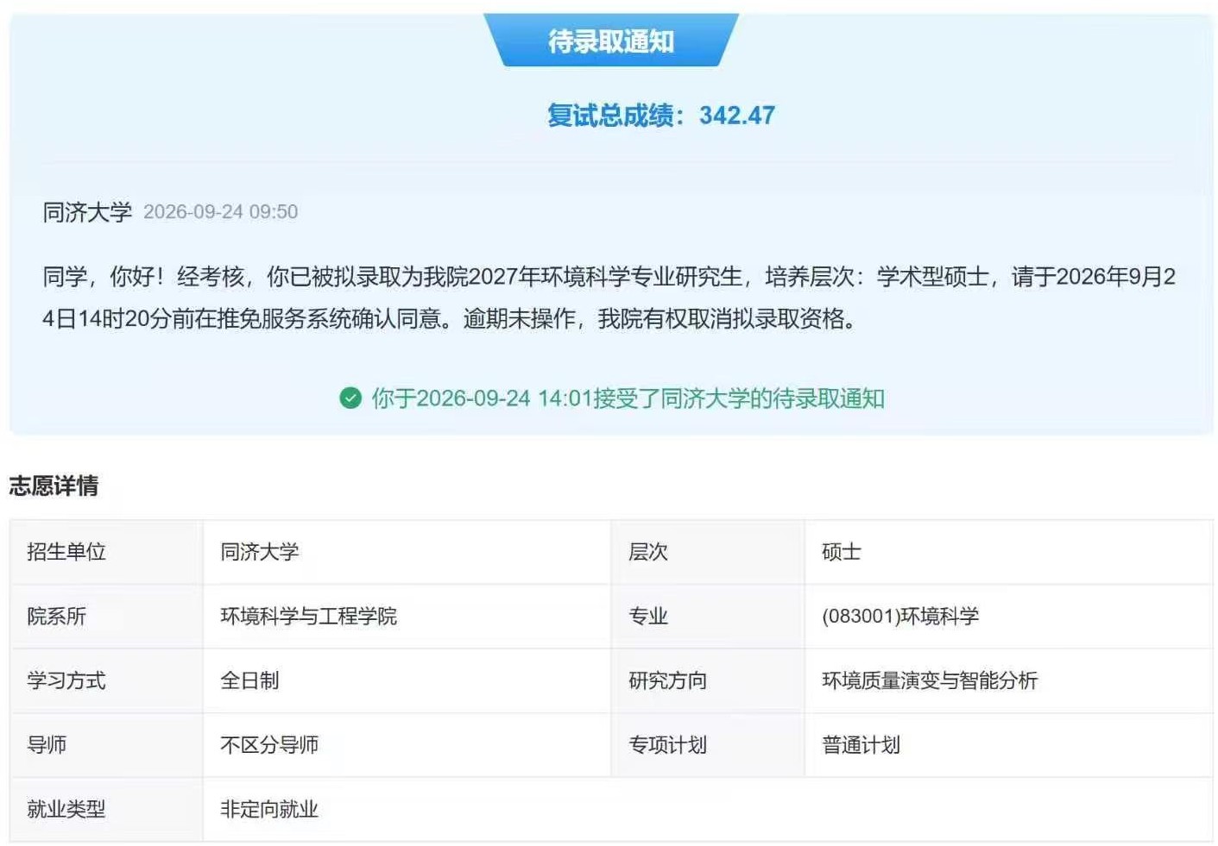
Task: Click the 环境质量演变与智能分析 value cell
Action: (x=1008, y=680)
